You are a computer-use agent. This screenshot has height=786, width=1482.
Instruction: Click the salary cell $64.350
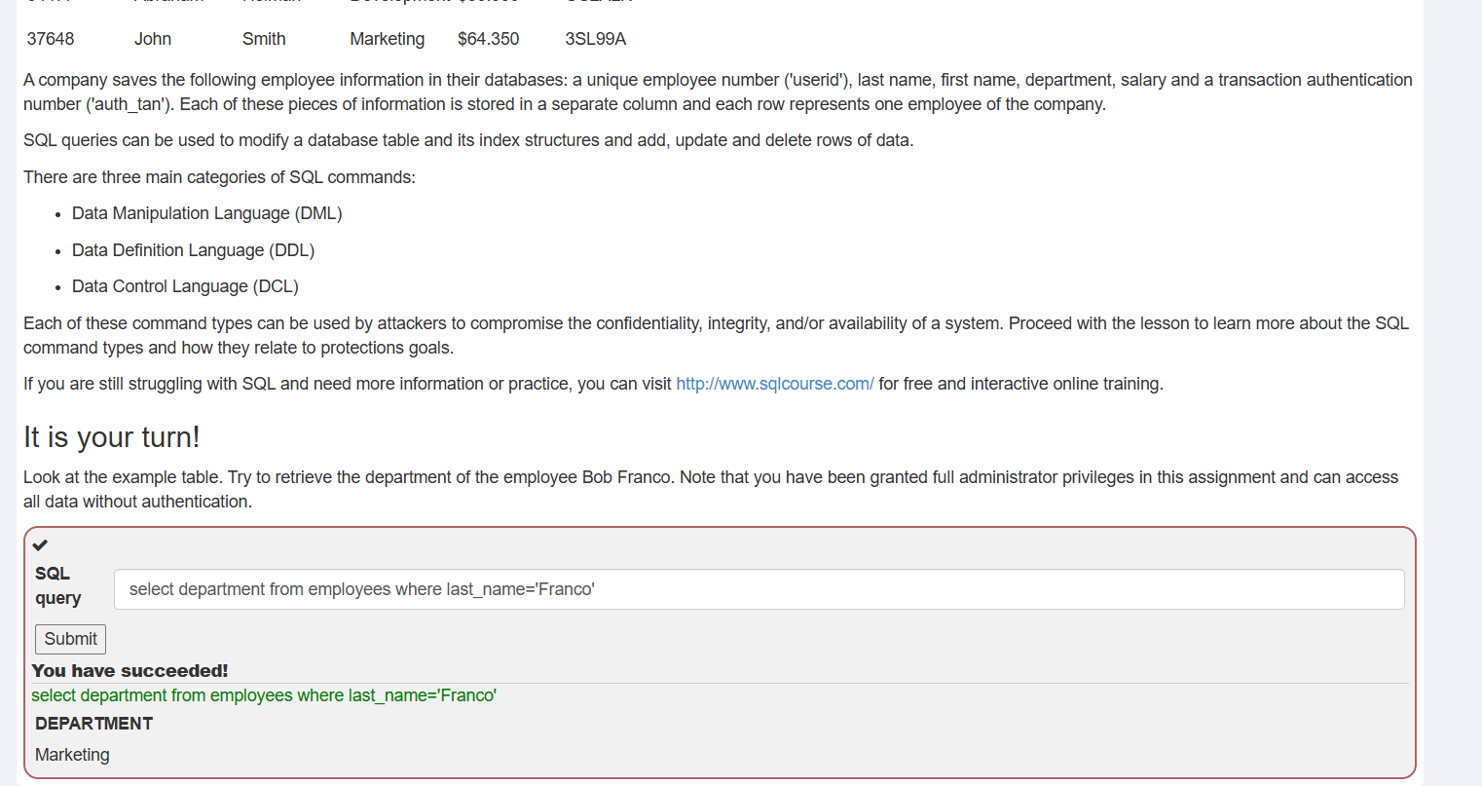pyautogui.click(x=489, y=39)
